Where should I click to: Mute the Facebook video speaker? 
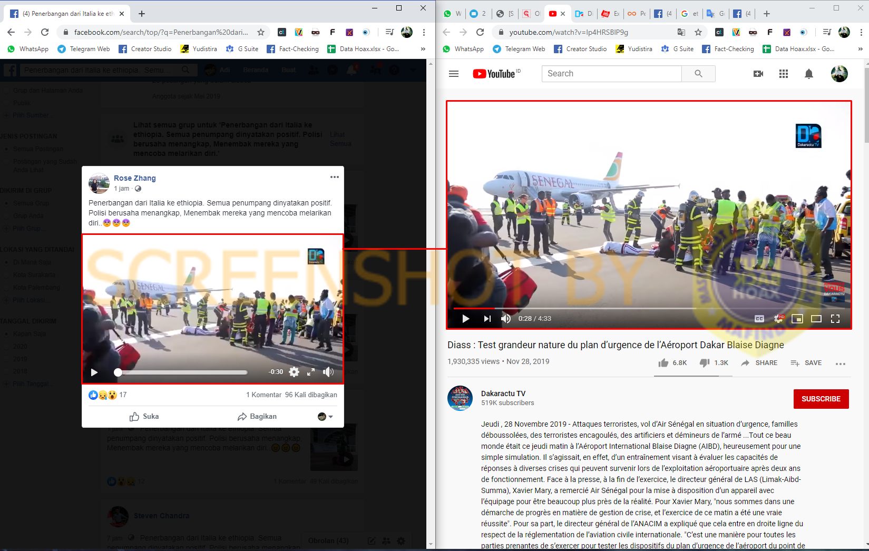click(x=328, y=372)
